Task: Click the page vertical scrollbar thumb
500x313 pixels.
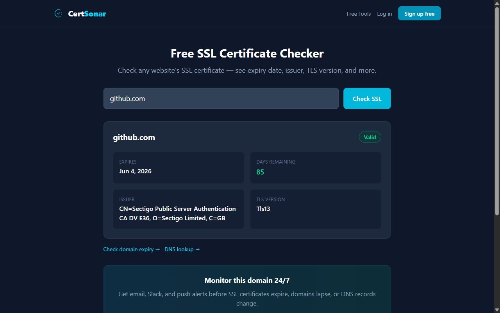Action: [497, 111]
